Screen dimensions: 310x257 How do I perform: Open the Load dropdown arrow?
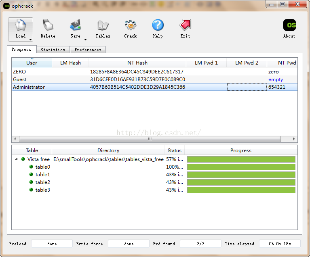[x=30, y=40]
